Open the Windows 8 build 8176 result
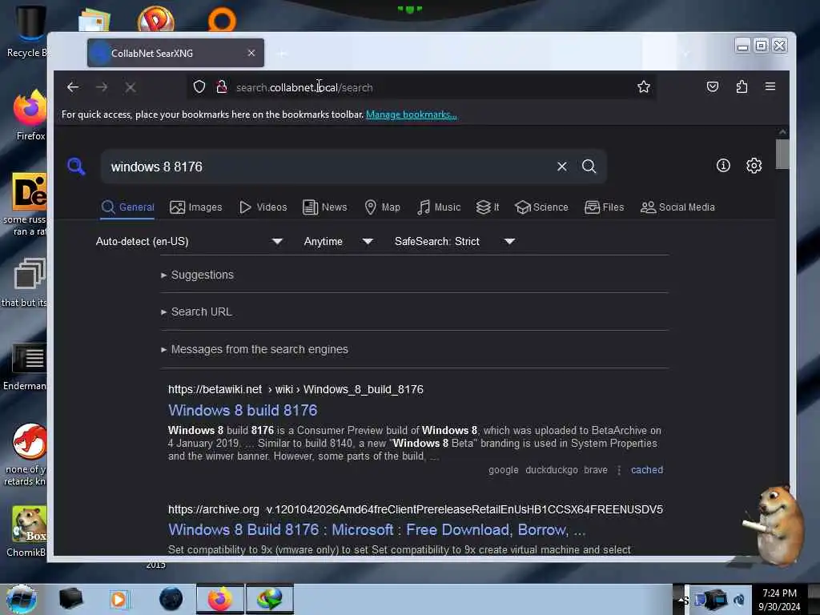Image resolution: width=820 pixels, height=615 pixels. [243, 410]
